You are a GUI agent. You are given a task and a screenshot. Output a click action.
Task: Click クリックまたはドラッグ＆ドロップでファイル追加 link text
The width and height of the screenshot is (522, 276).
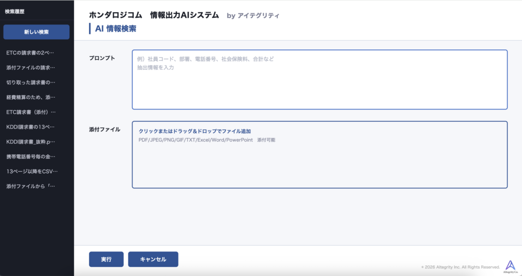pyautogui.click(x=195, y=131)
